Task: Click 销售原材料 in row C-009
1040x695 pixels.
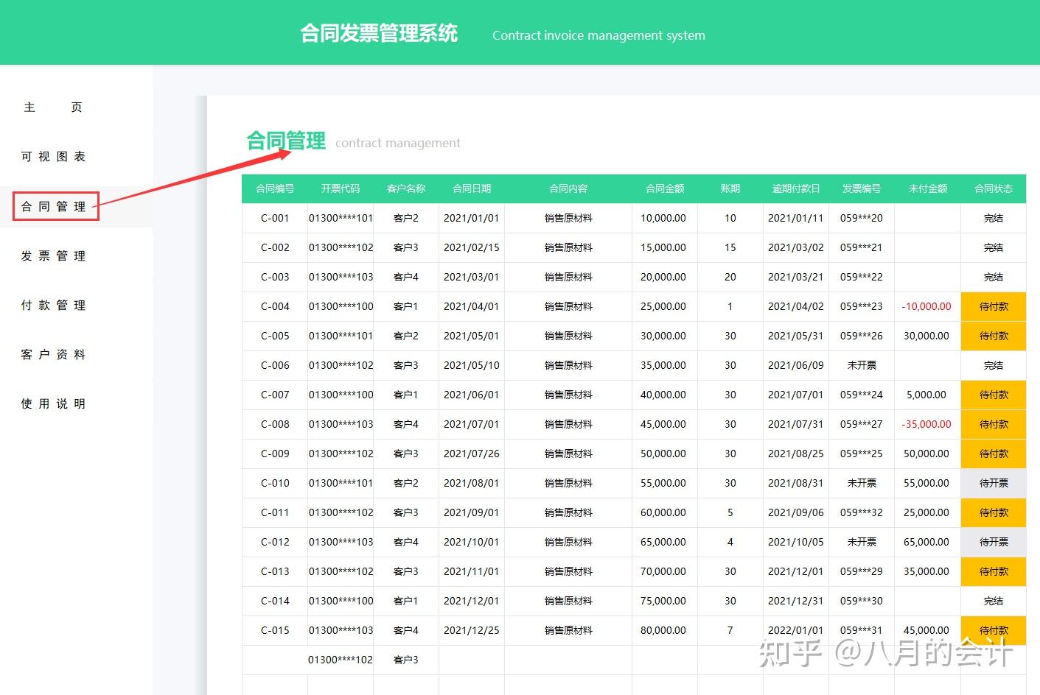Action: click(568, 454)
